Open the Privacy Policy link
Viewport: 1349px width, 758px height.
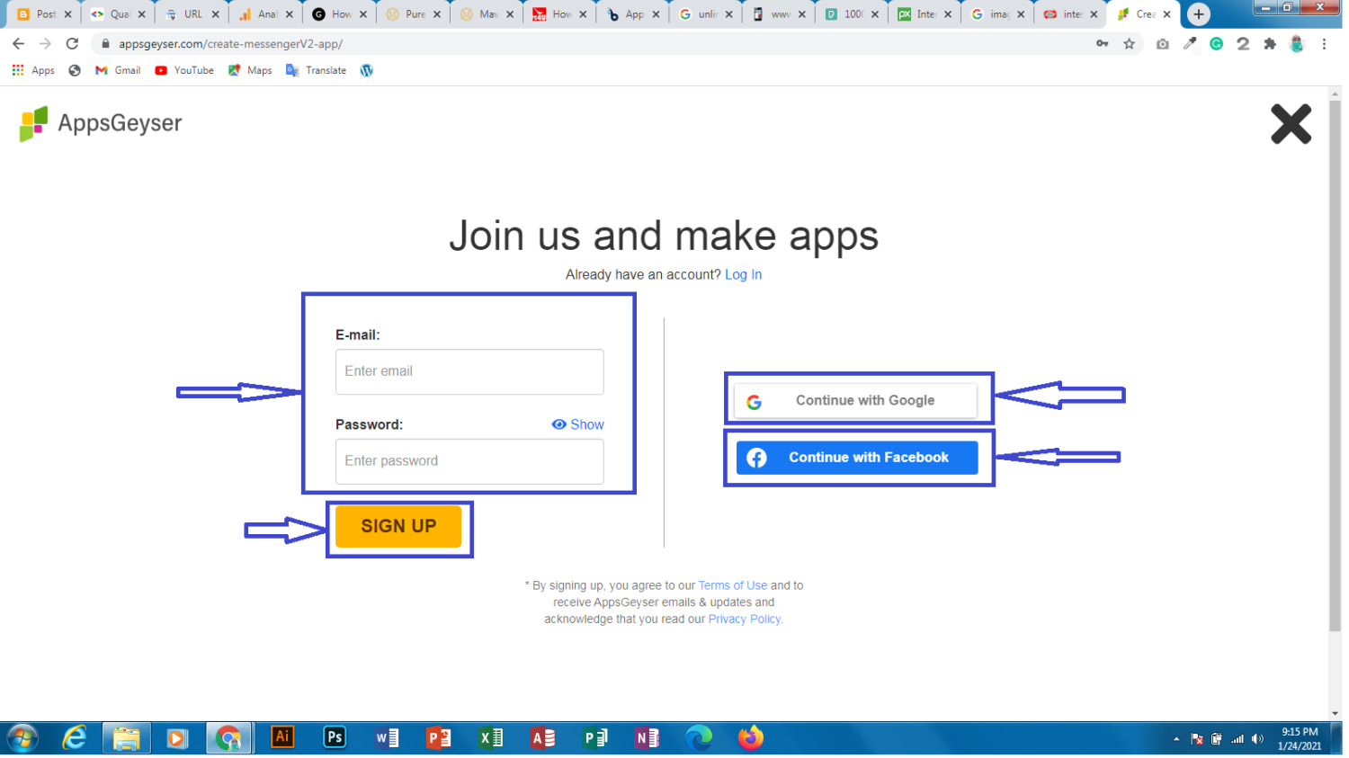pos(745,620)
